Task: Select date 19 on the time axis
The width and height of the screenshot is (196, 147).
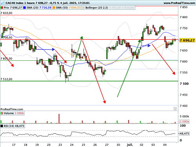Action: point(37,145)
